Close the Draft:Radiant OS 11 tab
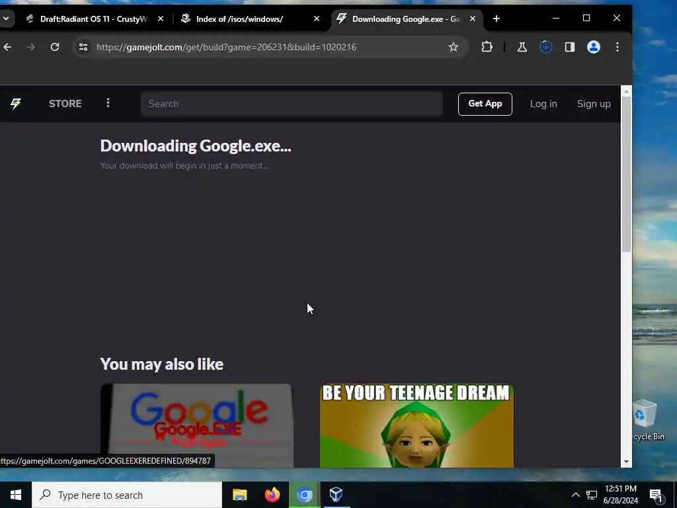 tap(161, 19)
